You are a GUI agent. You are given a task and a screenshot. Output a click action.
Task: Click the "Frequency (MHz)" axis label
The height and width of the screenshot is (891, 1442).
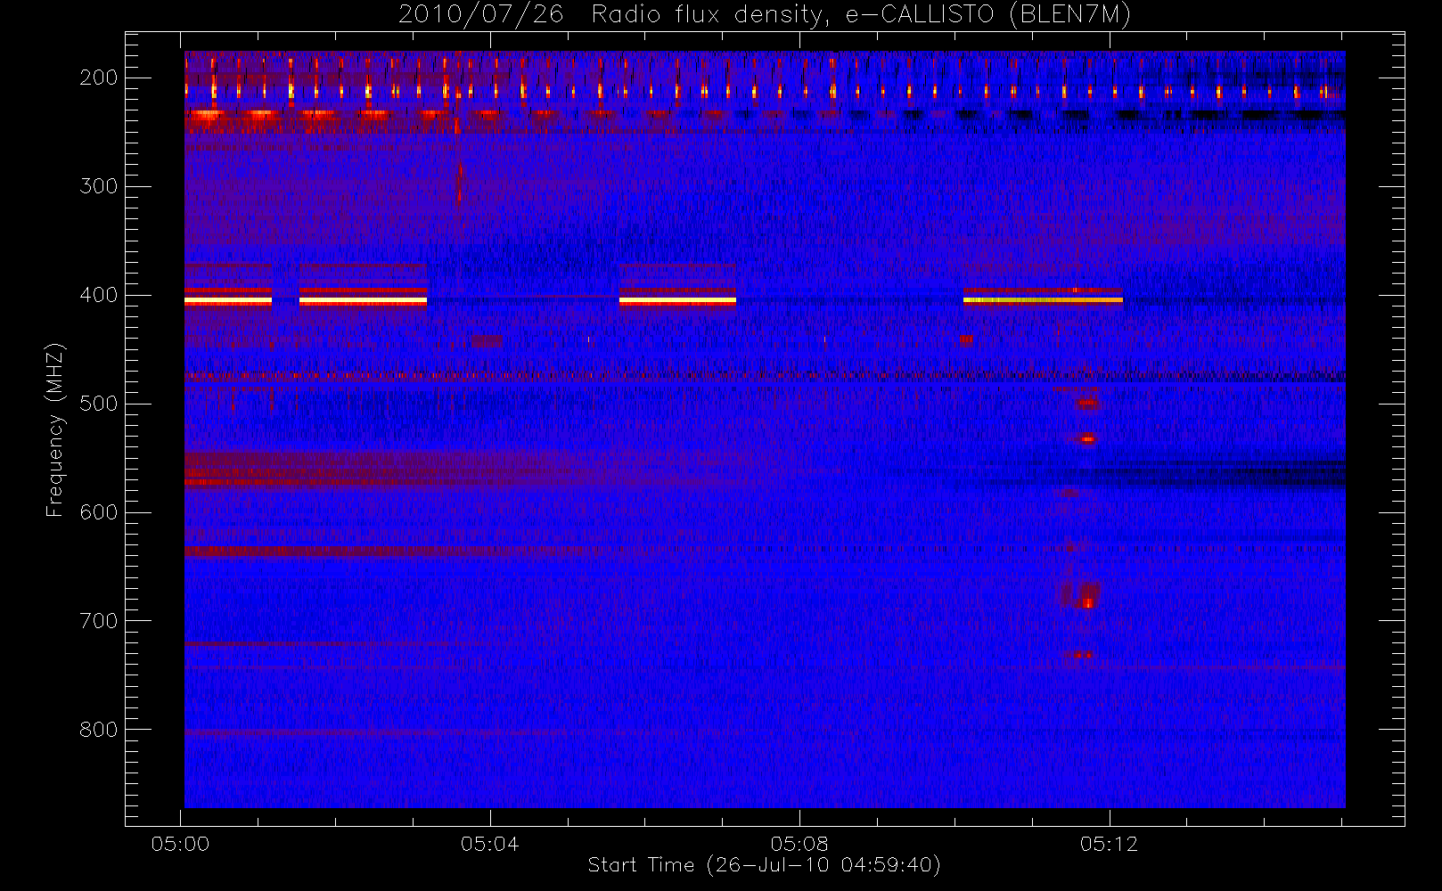tap(54, 430)
